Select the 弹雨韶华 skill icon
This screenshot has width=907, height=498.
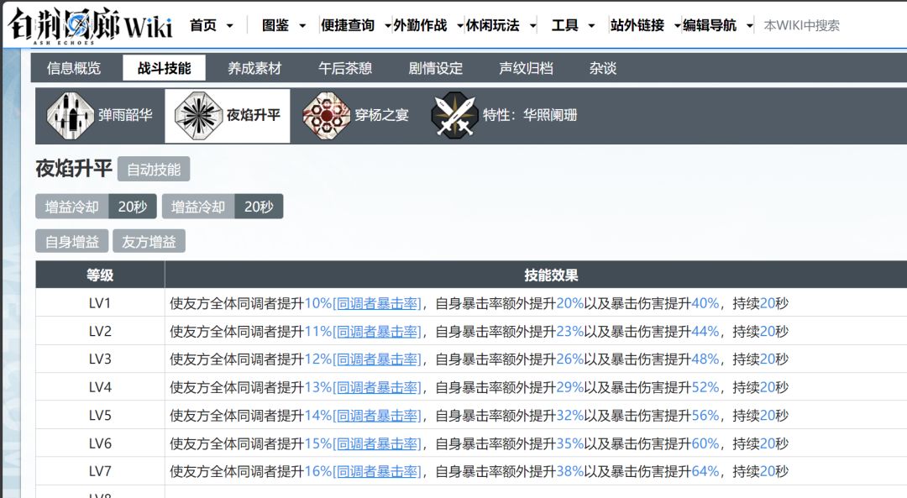pyautogui.click(x=70, y=116)
